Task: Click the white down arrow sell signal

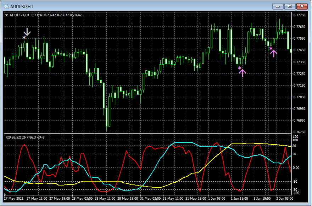Action: click(27, 32)
